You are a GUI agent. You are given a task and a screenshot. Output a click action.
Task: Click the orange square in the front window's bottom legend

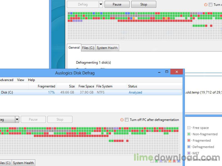click(x=170, y=161)
